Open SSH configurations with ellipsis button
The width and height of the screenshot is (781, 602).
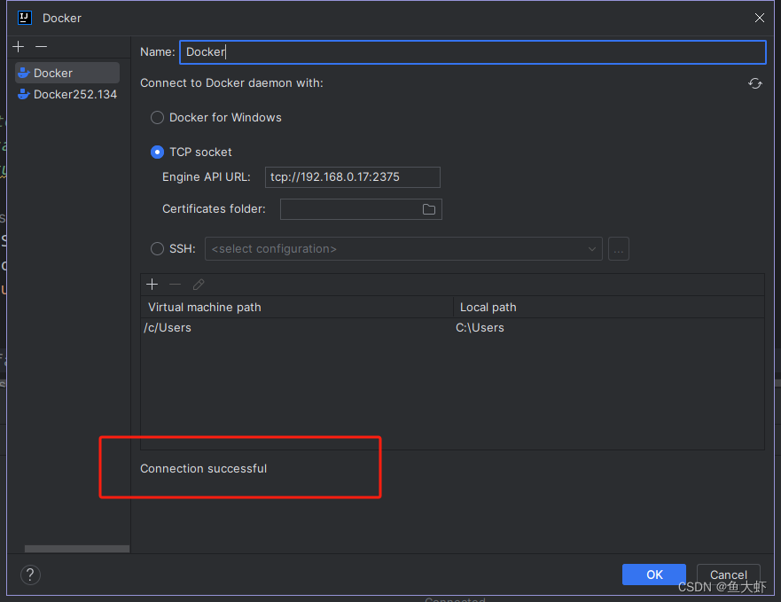pyautogui.click(x=619, y=248)
